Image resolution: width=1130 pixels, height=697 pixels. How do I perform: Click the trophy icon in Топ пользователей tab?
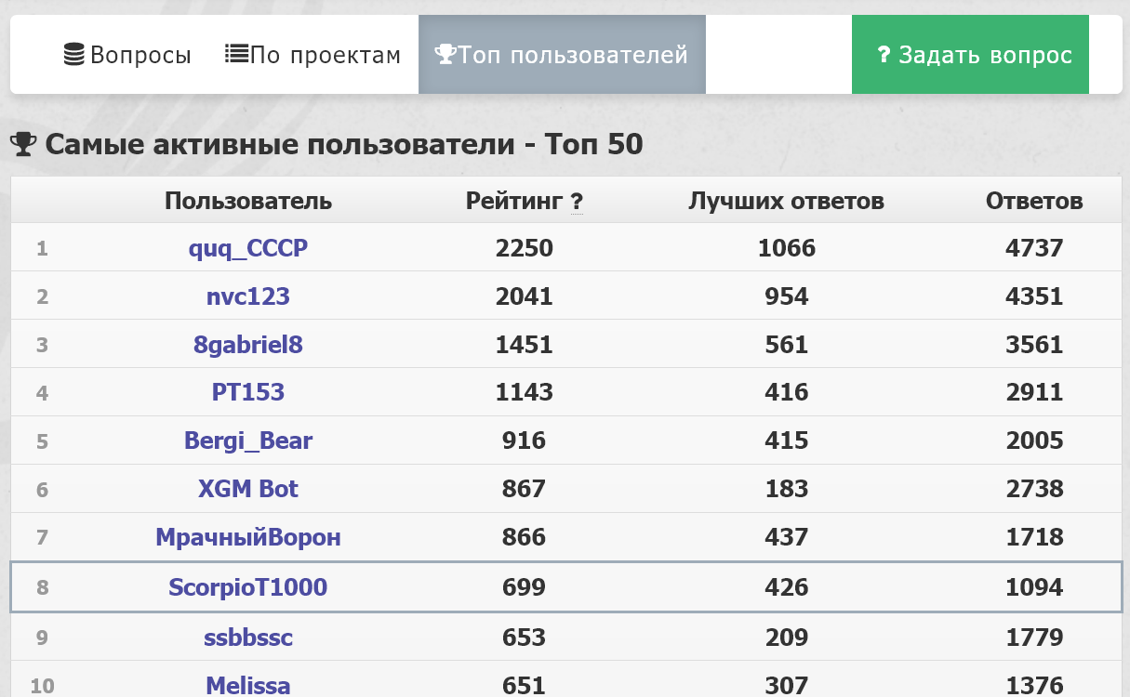[445, 54]
